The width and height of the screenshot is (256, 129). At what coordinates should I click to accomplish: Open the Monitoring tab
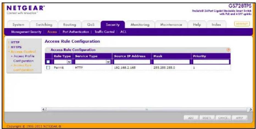click(x=140, y=25)
